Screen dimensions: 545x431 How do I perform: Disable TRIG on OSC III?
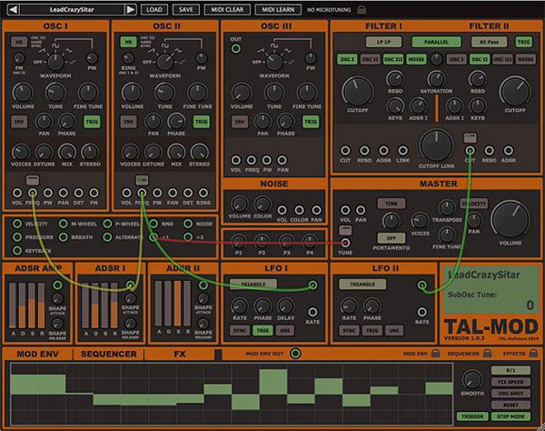(311, 122)
